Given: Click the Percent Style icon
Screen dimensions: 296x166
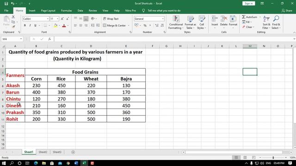Looking at the screenshot, I should pyautogui.click(x=145, y=25).
